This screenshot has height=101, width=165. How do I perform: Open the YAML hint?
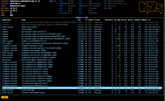108,8
